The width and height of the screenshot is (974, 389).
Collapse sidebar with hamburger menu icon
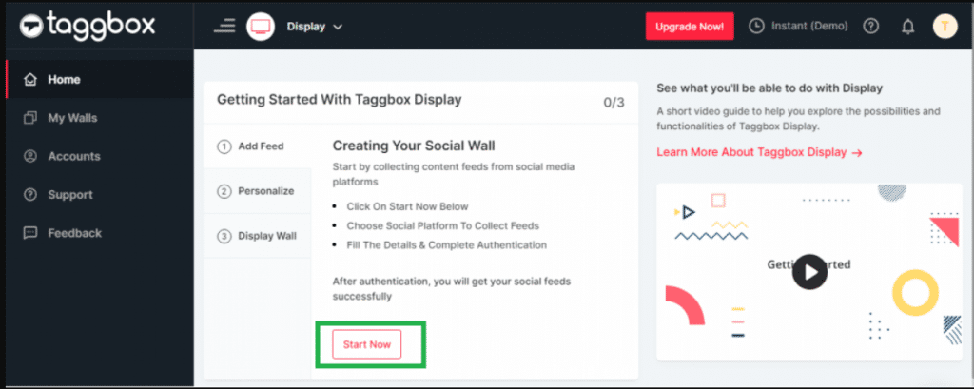coord(224,26)
